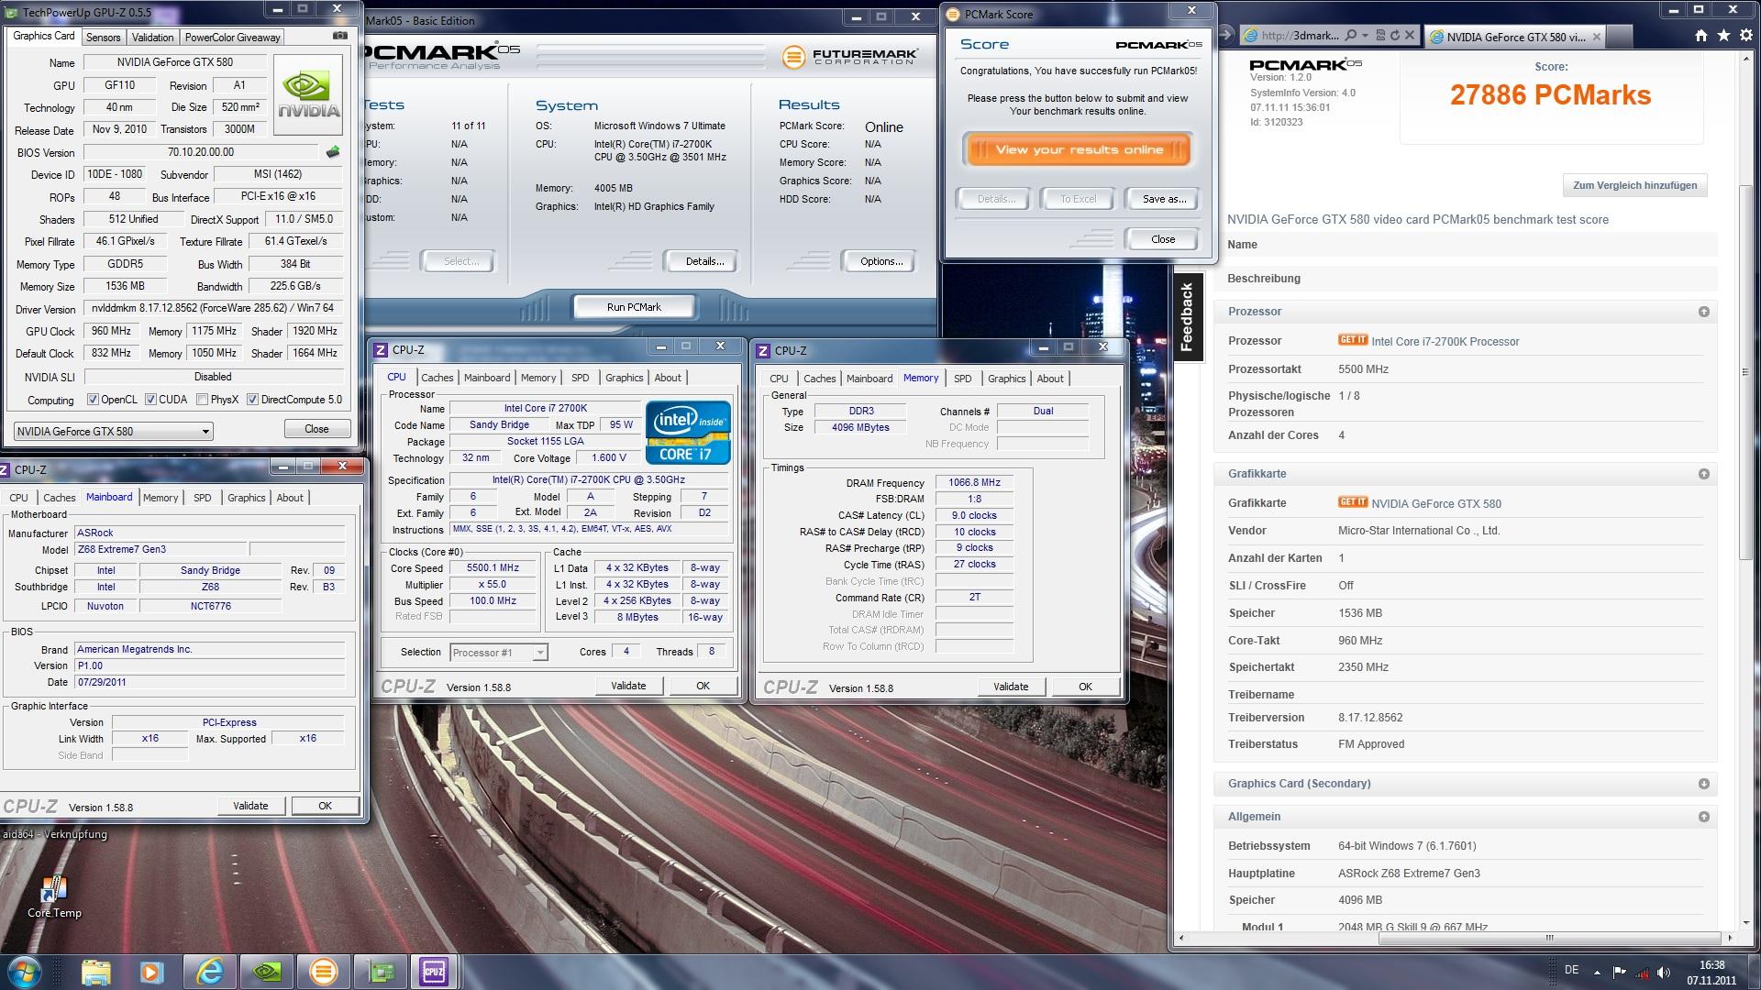Open the SPD tab in CPU-Z Mainboard window
Image resolution: width=1761 pixels, height=990 pixels.
202,498
